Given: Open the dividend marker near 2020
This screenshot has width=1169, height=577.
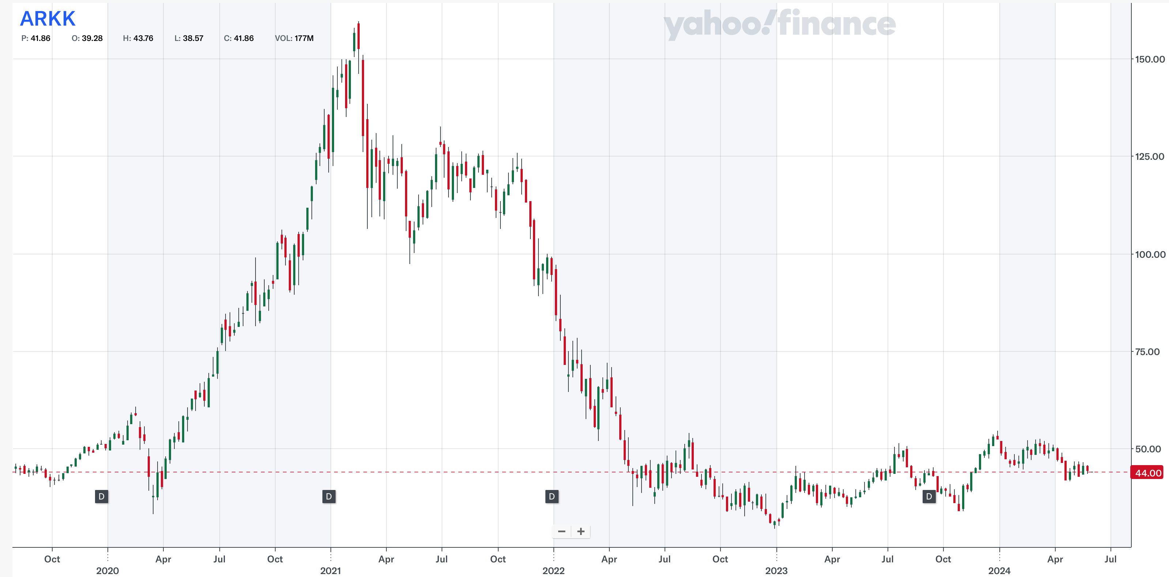Looking at the screenshot, I should (101, 496).
